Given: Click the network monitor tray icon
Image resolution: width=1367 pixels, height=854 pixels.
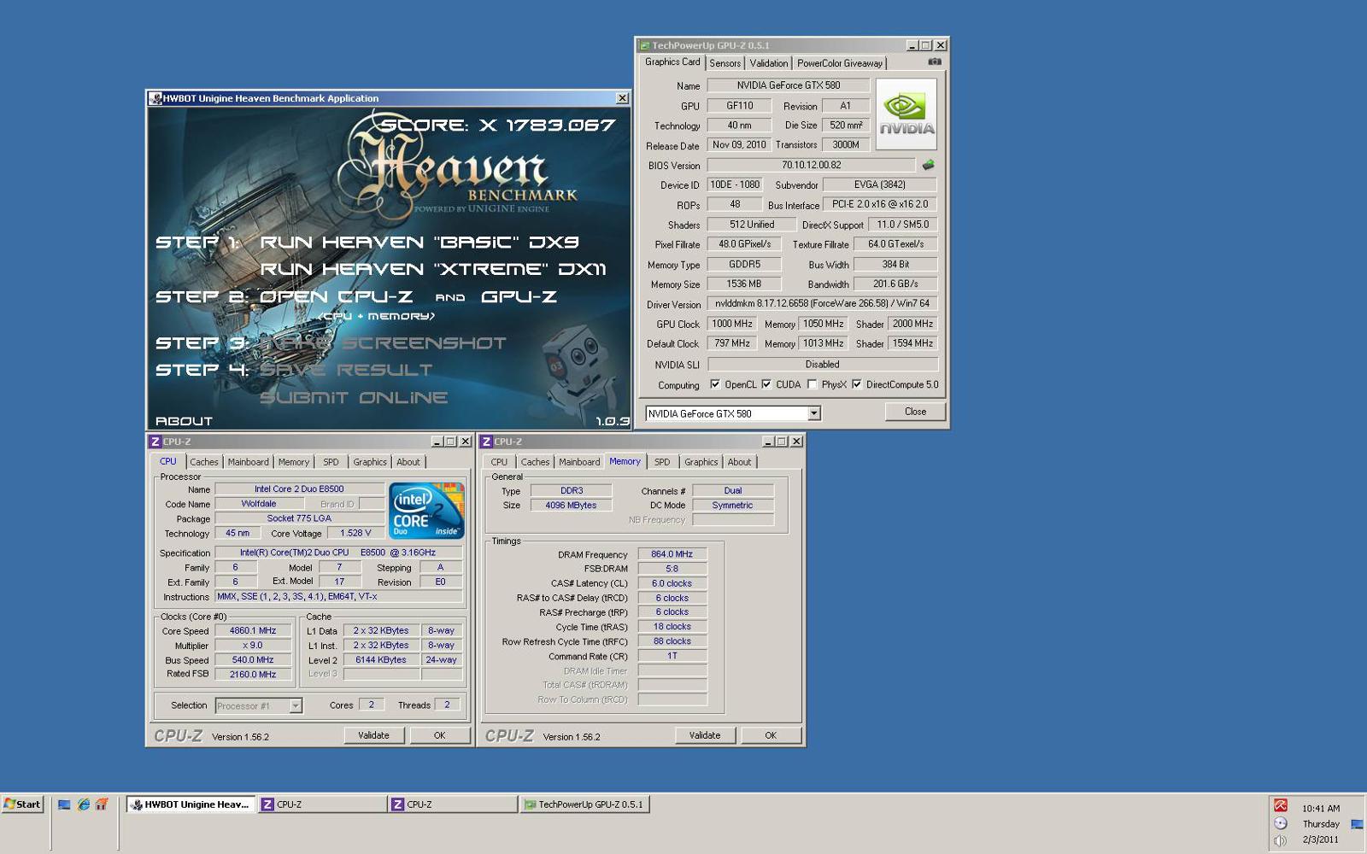Looking at the screenshot, I should pos(1357,824).
